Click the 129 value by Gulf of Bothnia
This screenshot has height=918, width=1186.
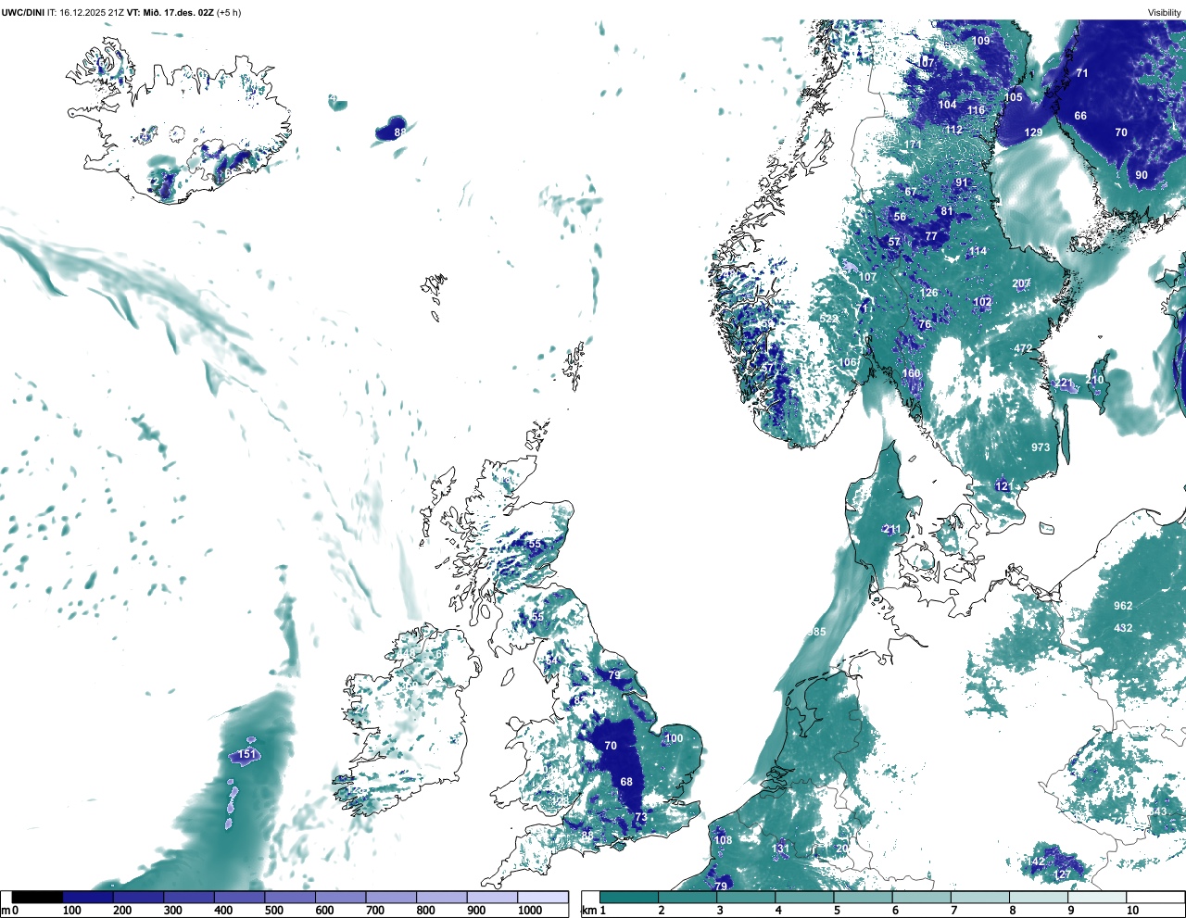pos(1033,132)
